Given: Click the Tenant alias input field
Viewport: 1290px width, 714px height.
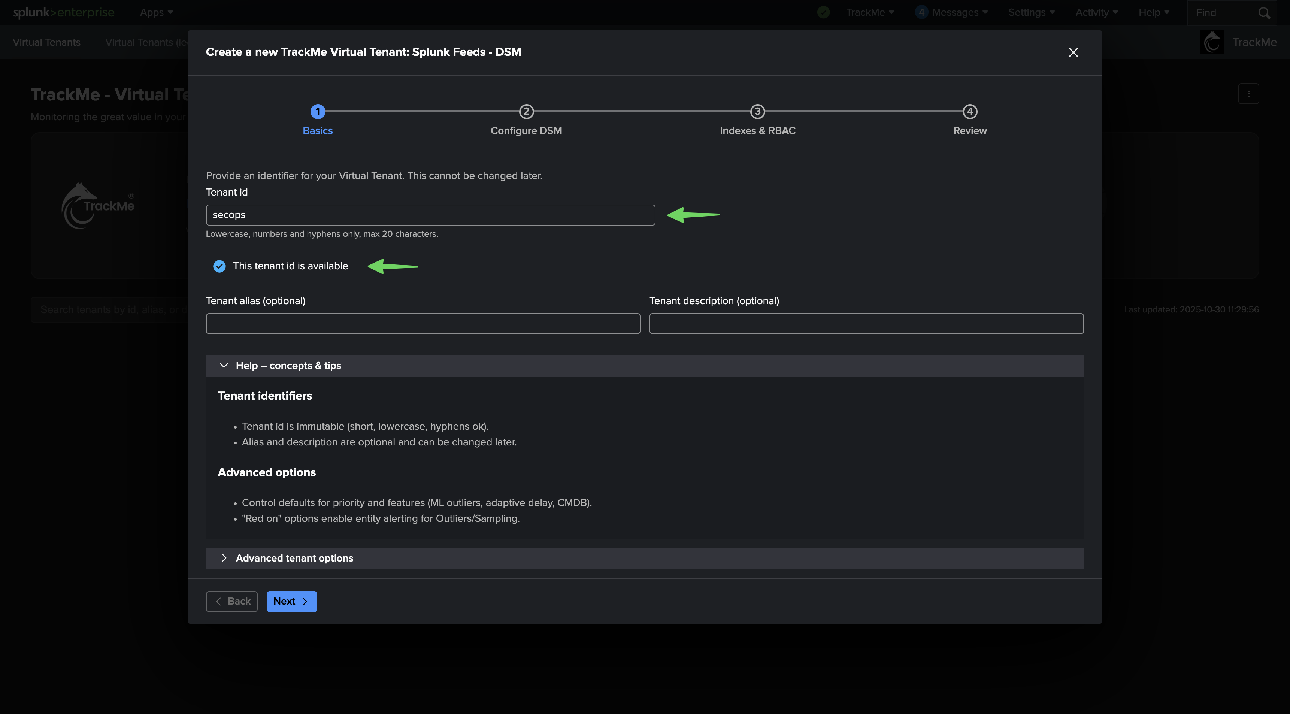Looking at the screenshot, I should (423, 323).
